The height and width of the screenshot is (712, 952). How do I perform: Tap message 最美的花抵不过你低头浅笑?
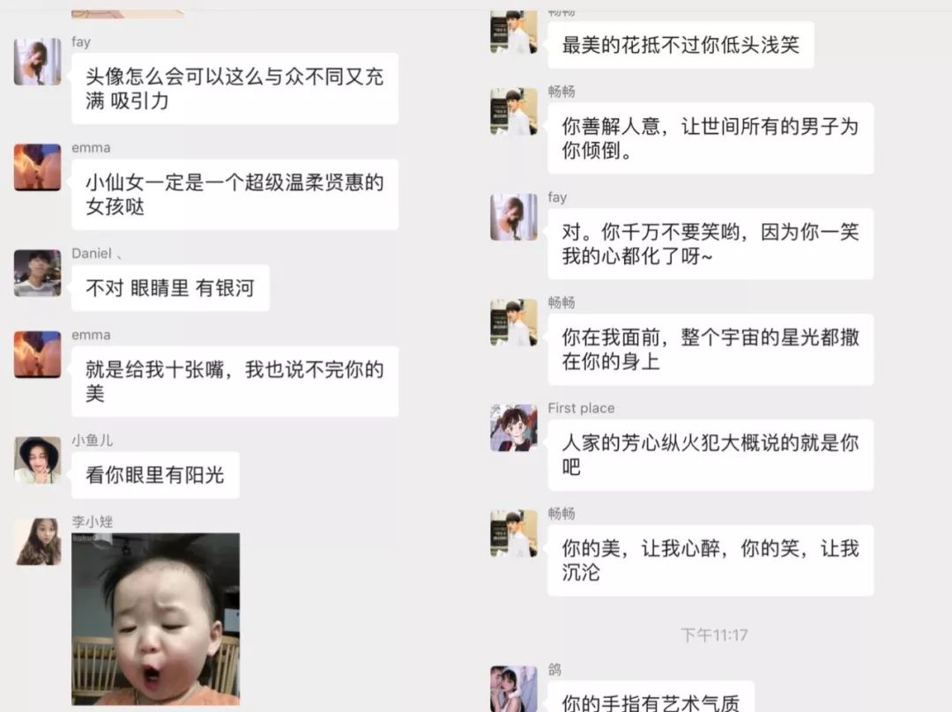(x=681, y=44)
